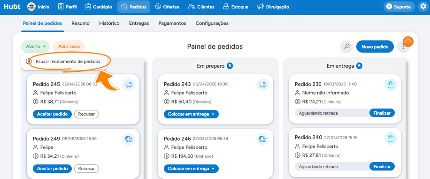Open Estoque in top navigation
The width and height of the screenshot is (430, 179).
tap(236, 7)
